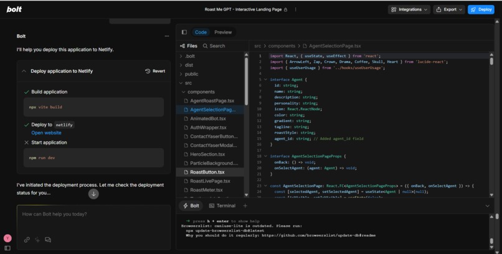Fold the AgentSelectionPage const block
This screenshot has width=502, height=254.
point(265,186)
